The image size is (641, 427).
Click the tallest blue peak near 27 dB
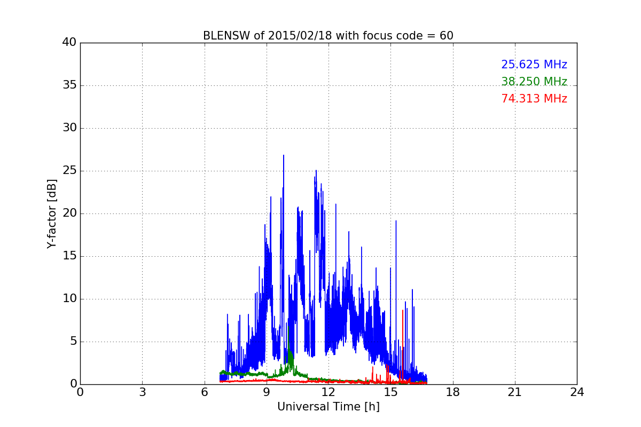click(284, 156)
